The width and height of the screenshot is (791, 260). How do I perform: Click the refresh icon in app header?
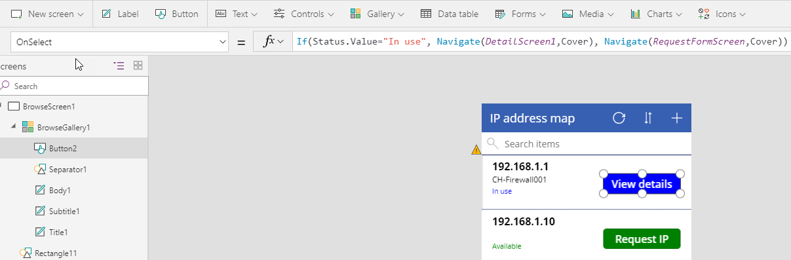click(619, 118)
